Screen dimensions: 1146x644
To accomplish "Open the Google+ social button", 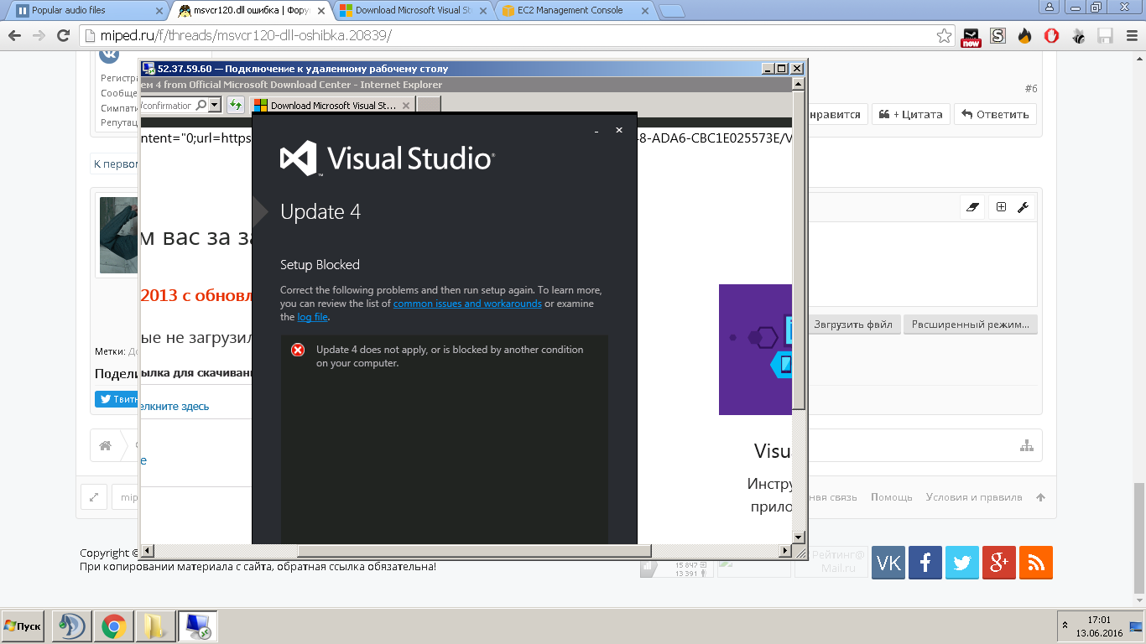I will click(x=999, y=563).
